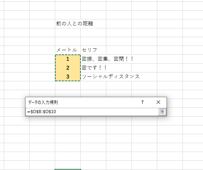
Task: Select the empty cell left of メートル header
Action: (x=42, y=50)
